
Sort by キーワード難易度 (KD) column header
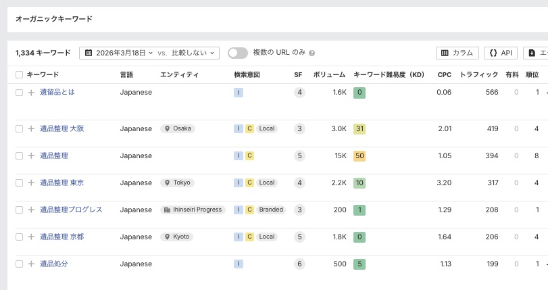tap(389, 74)
